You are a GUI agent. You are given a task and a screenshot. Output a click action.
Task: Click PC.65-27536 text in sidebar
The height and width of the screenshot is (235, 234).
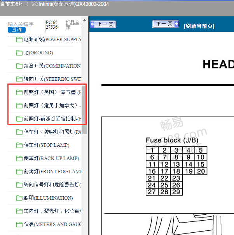[x=52, y=25]
